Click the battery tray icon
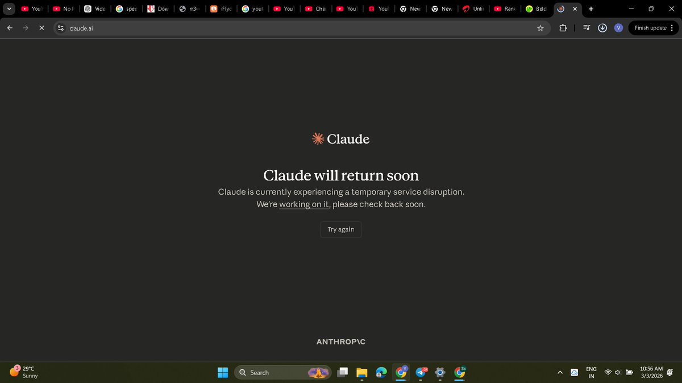This screenshot has width=682, height=383. click(629, 372)
